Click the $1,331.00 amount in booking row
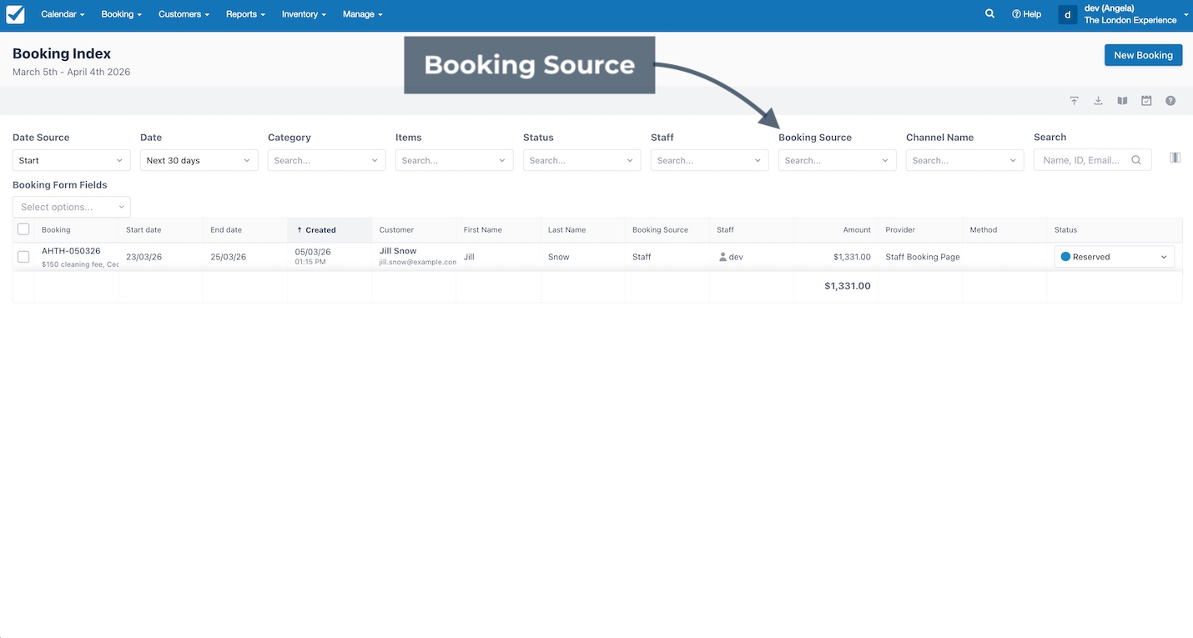This screenshot has width=1193, height=638. (852, 257)
